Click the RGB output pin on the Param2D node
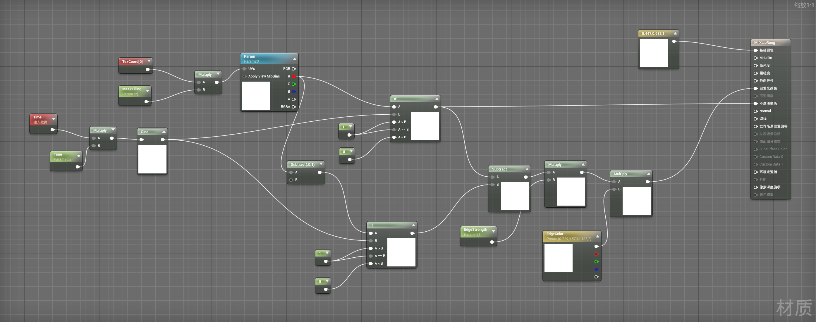The width and height of the screenshot is (816, 322). coord(294,69)
